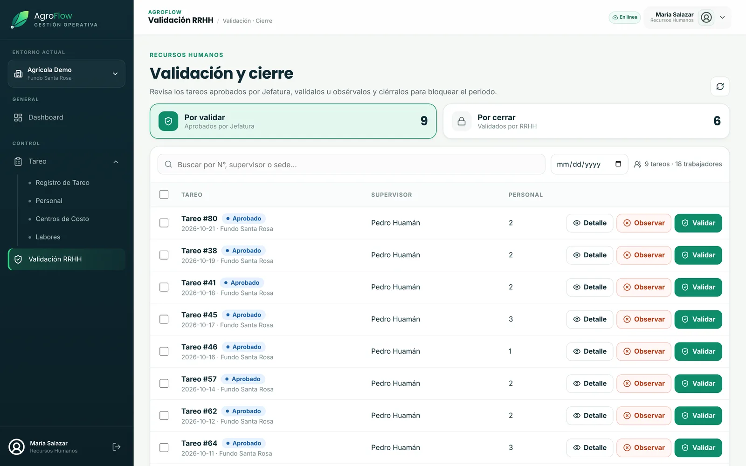Click the shield icon on Por validar card

click(168, 121)
